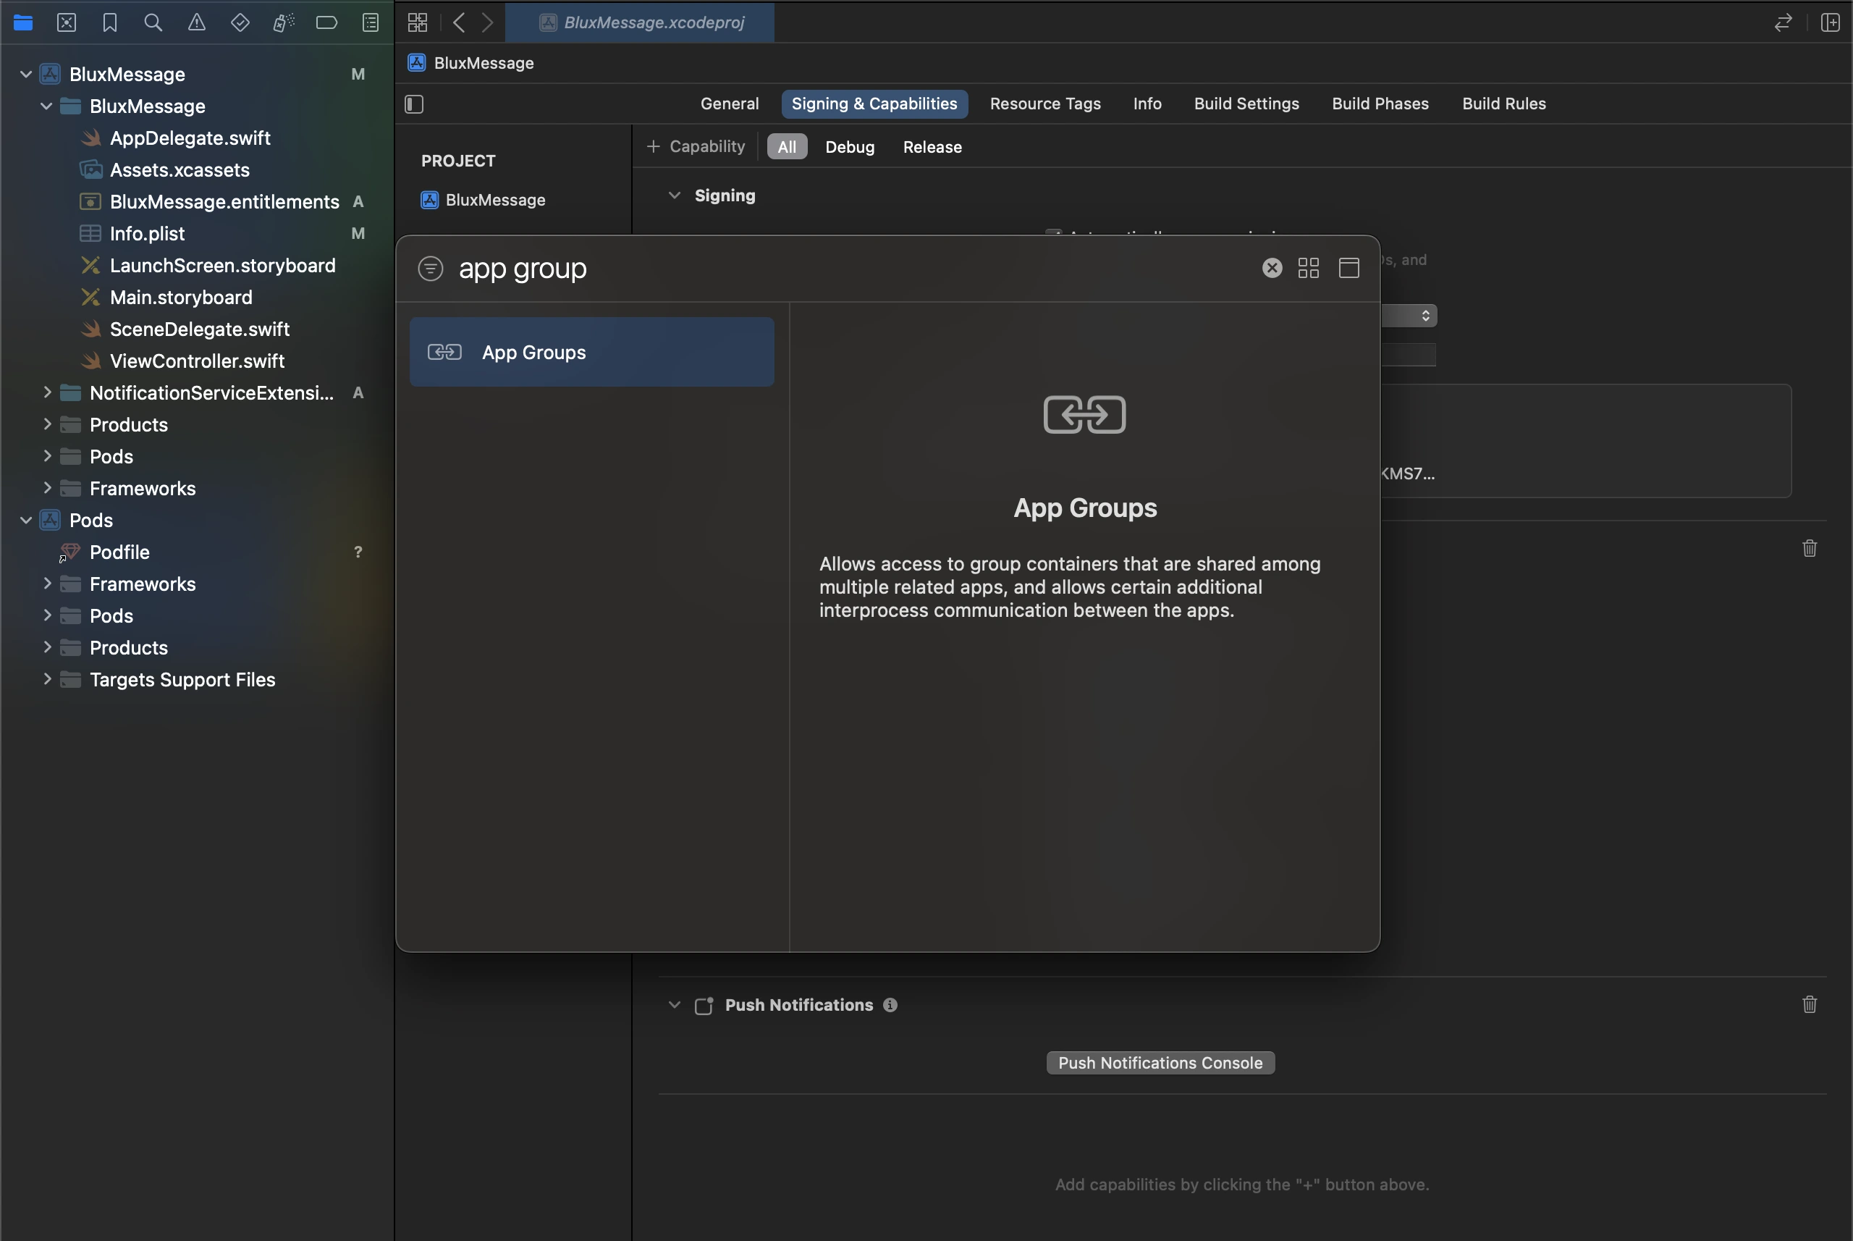Toggle project and targets list sidebar
Screen dimensions: 1853x1241
415,104
